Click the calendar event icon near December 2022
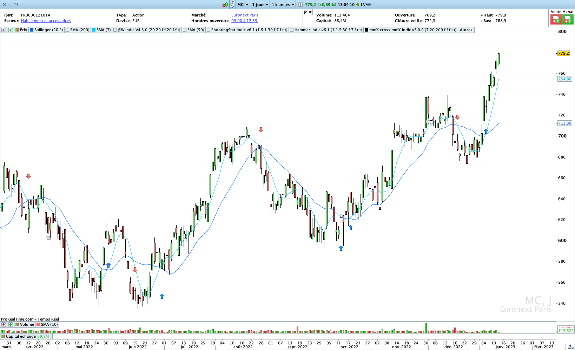 (428, 122)
